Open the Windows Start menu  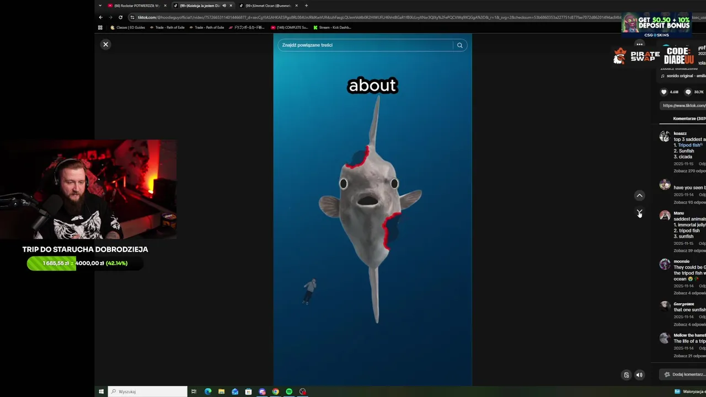click(101, 391)
